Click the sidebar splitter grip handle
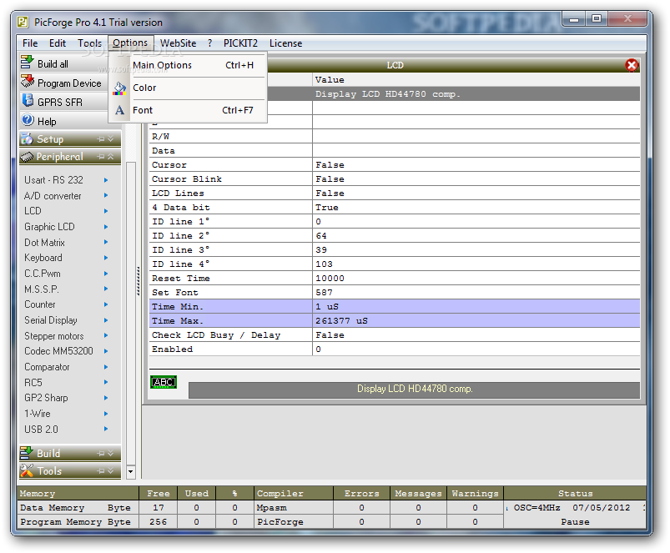This screenshot has height=553, width=670. coord(139,281)
